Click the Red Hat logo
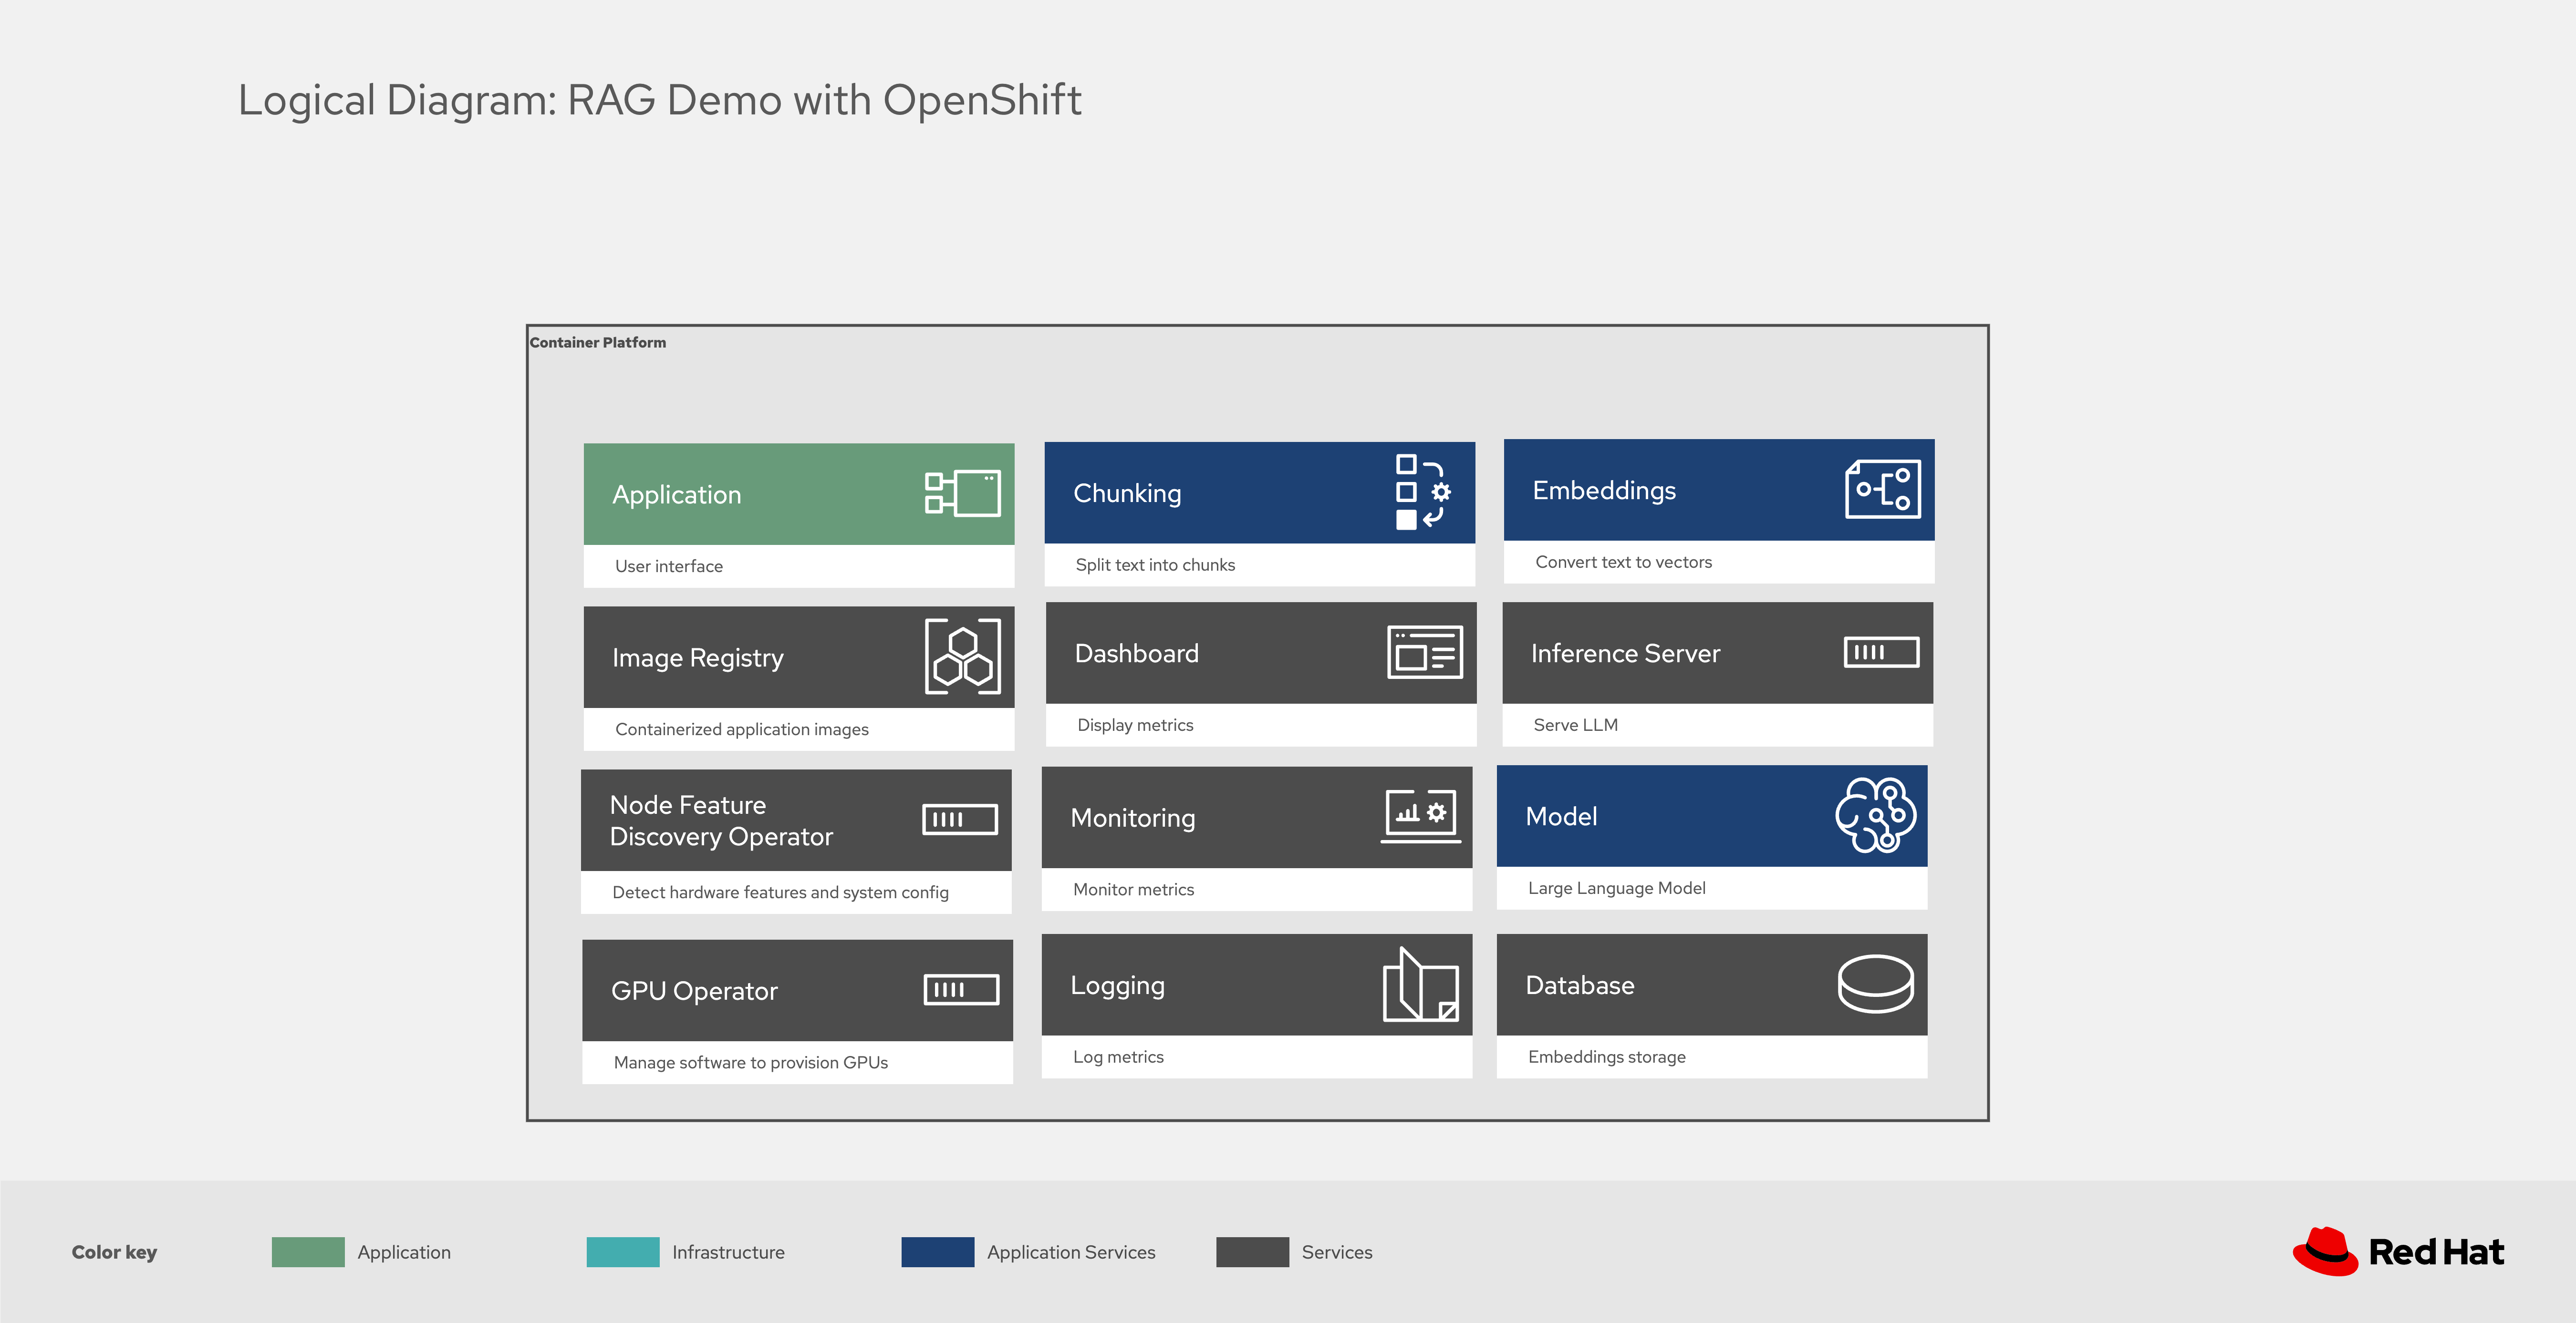 pyautogui.click(x=2398, y=1251)
